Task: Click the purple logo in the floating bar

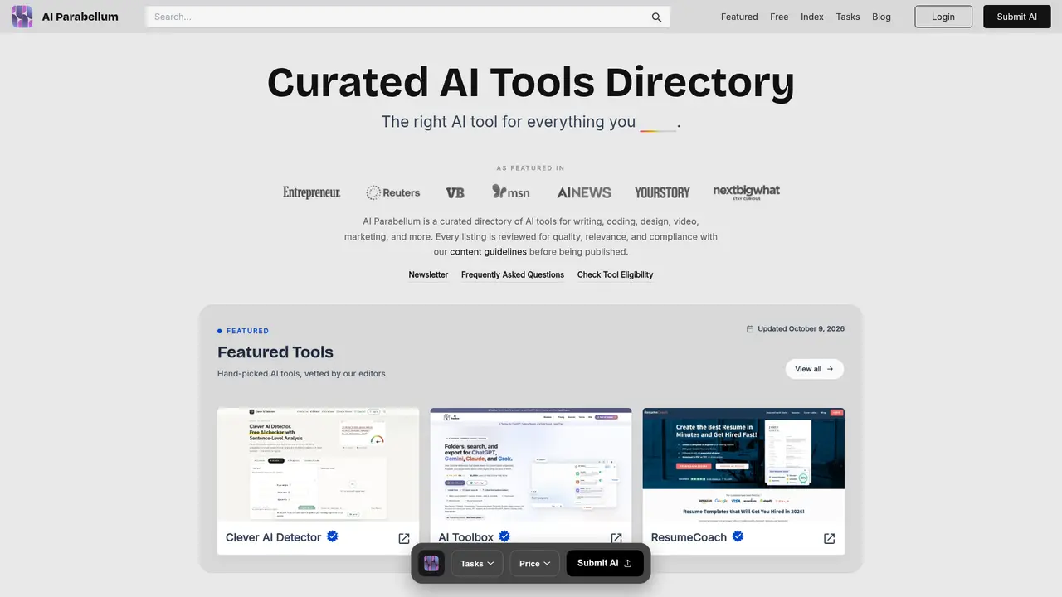Action: coord(431,563)
